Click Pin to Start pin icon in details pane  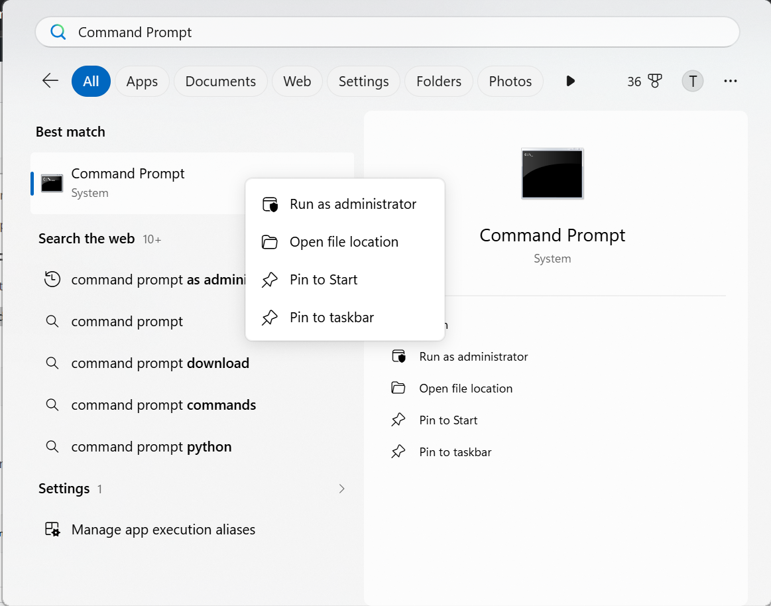coord(398,420)
